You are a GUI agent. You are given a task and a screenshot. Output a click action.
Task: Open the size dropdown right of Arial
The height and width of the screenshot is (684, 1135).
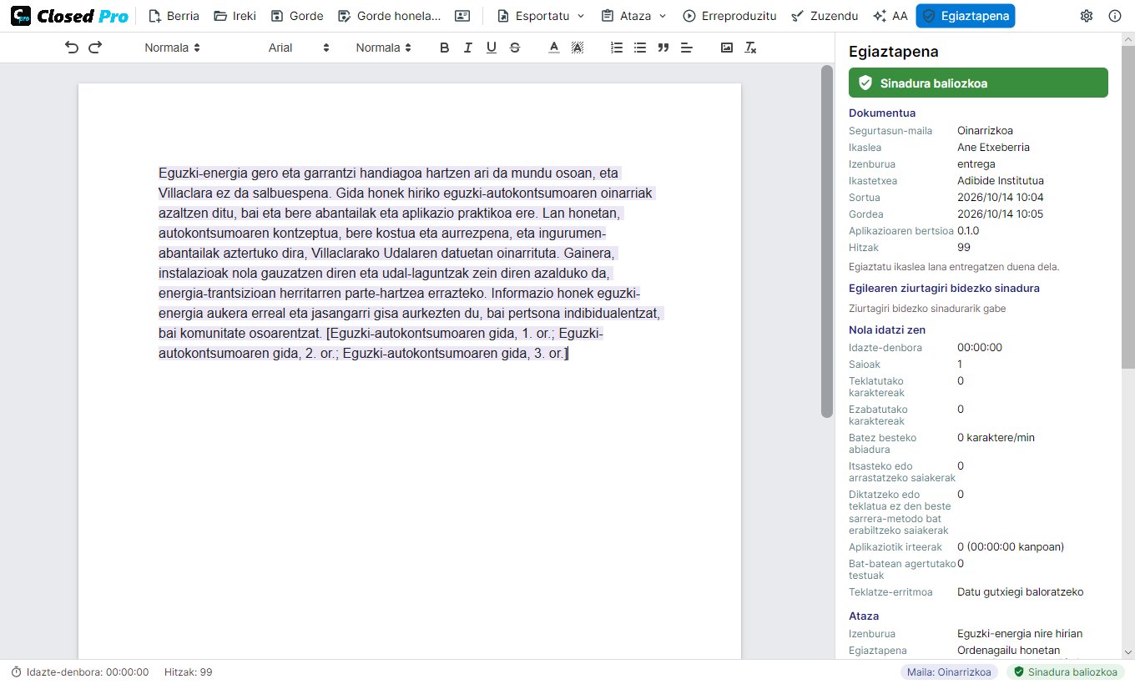[x=384, y=48]
